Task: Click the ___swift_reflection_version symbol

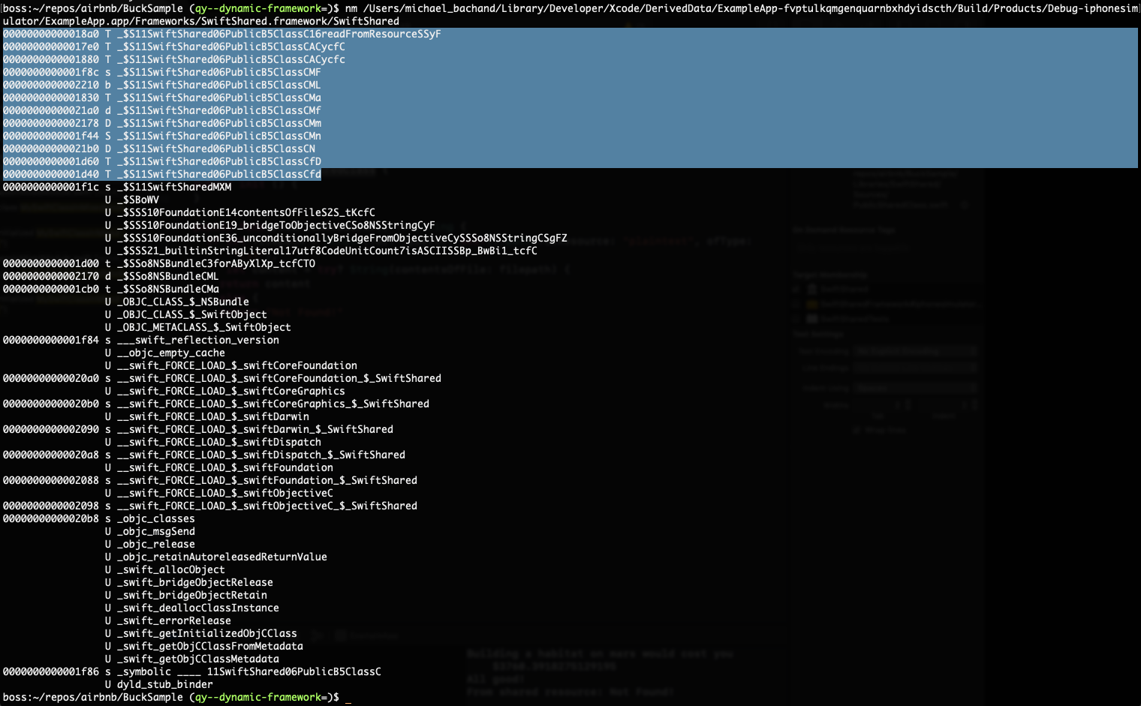Action: pyautogui.click(x=198, y=340)
